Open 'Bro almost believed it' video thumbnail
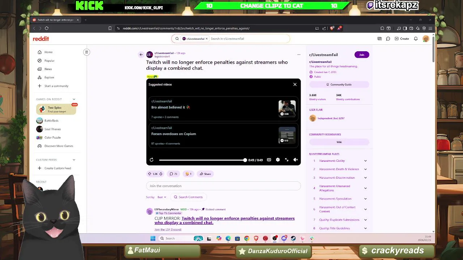Viewport: 463px width, 260px height. point(287,109)
